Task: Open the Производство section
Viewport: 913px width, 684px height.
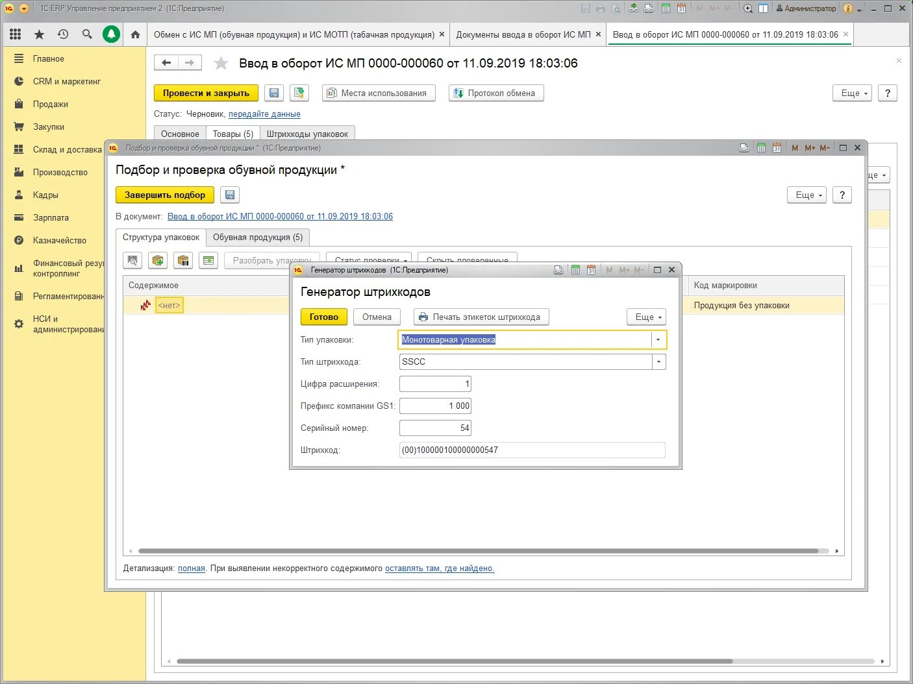Action: (60, 172)
